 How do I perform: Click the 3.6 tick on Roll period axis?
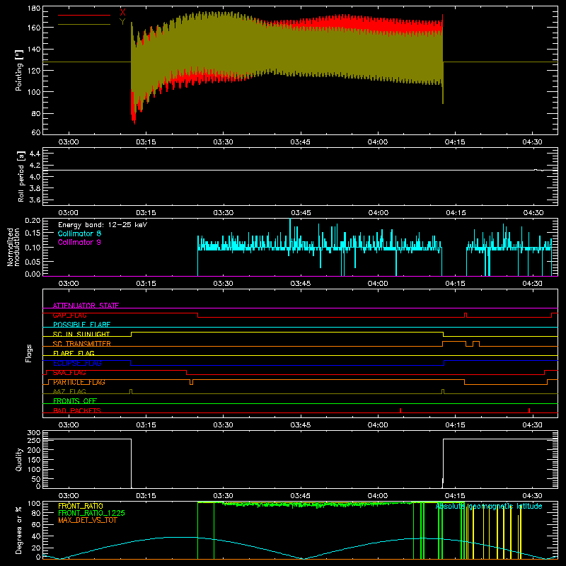pyautogui.click(x=35, y=200)
